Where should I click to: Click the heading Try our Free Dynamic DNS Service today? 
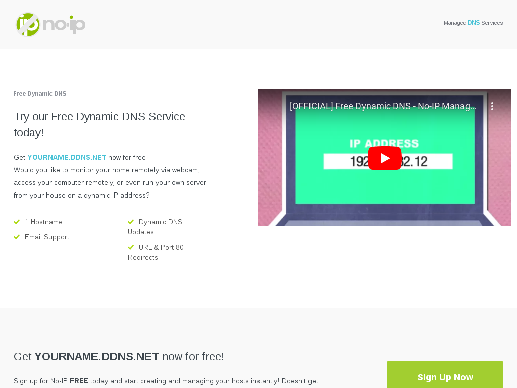(99, 124)
